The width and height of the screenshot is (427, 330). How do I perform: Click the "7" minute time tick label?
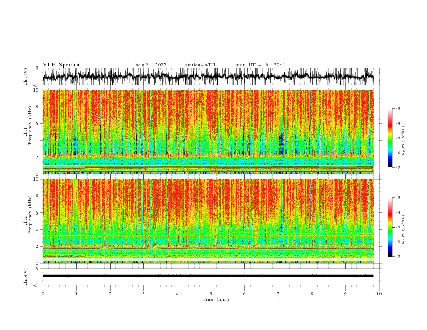(278, 294)
